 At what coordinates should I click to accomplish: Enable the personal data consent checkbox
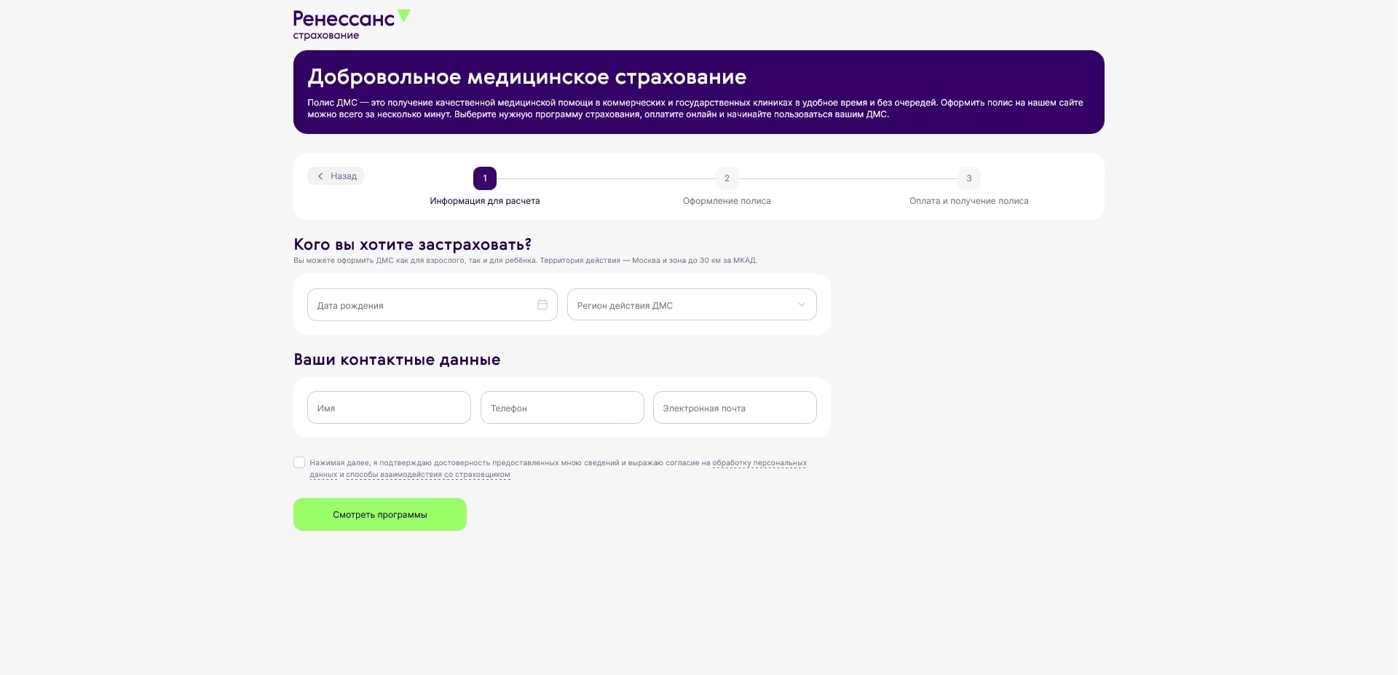tap(299, 462)
